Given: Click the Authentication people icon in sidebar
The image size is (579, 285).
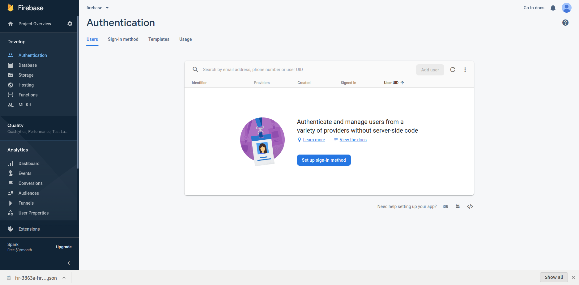Looking at the screenshot, I should click(x=11, y=55).
